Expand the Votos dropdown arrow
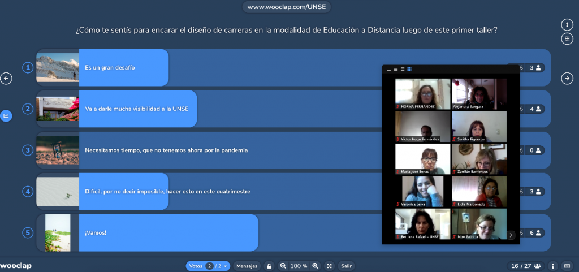 225,266
